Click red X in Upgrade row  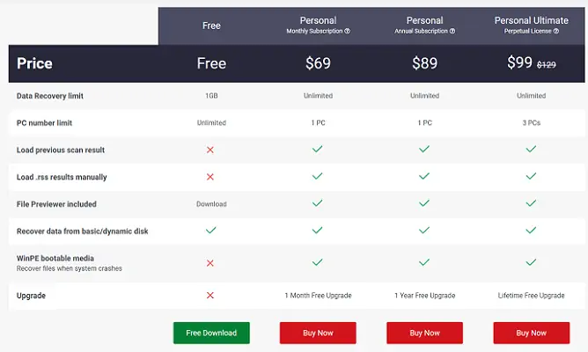(210, 296)
